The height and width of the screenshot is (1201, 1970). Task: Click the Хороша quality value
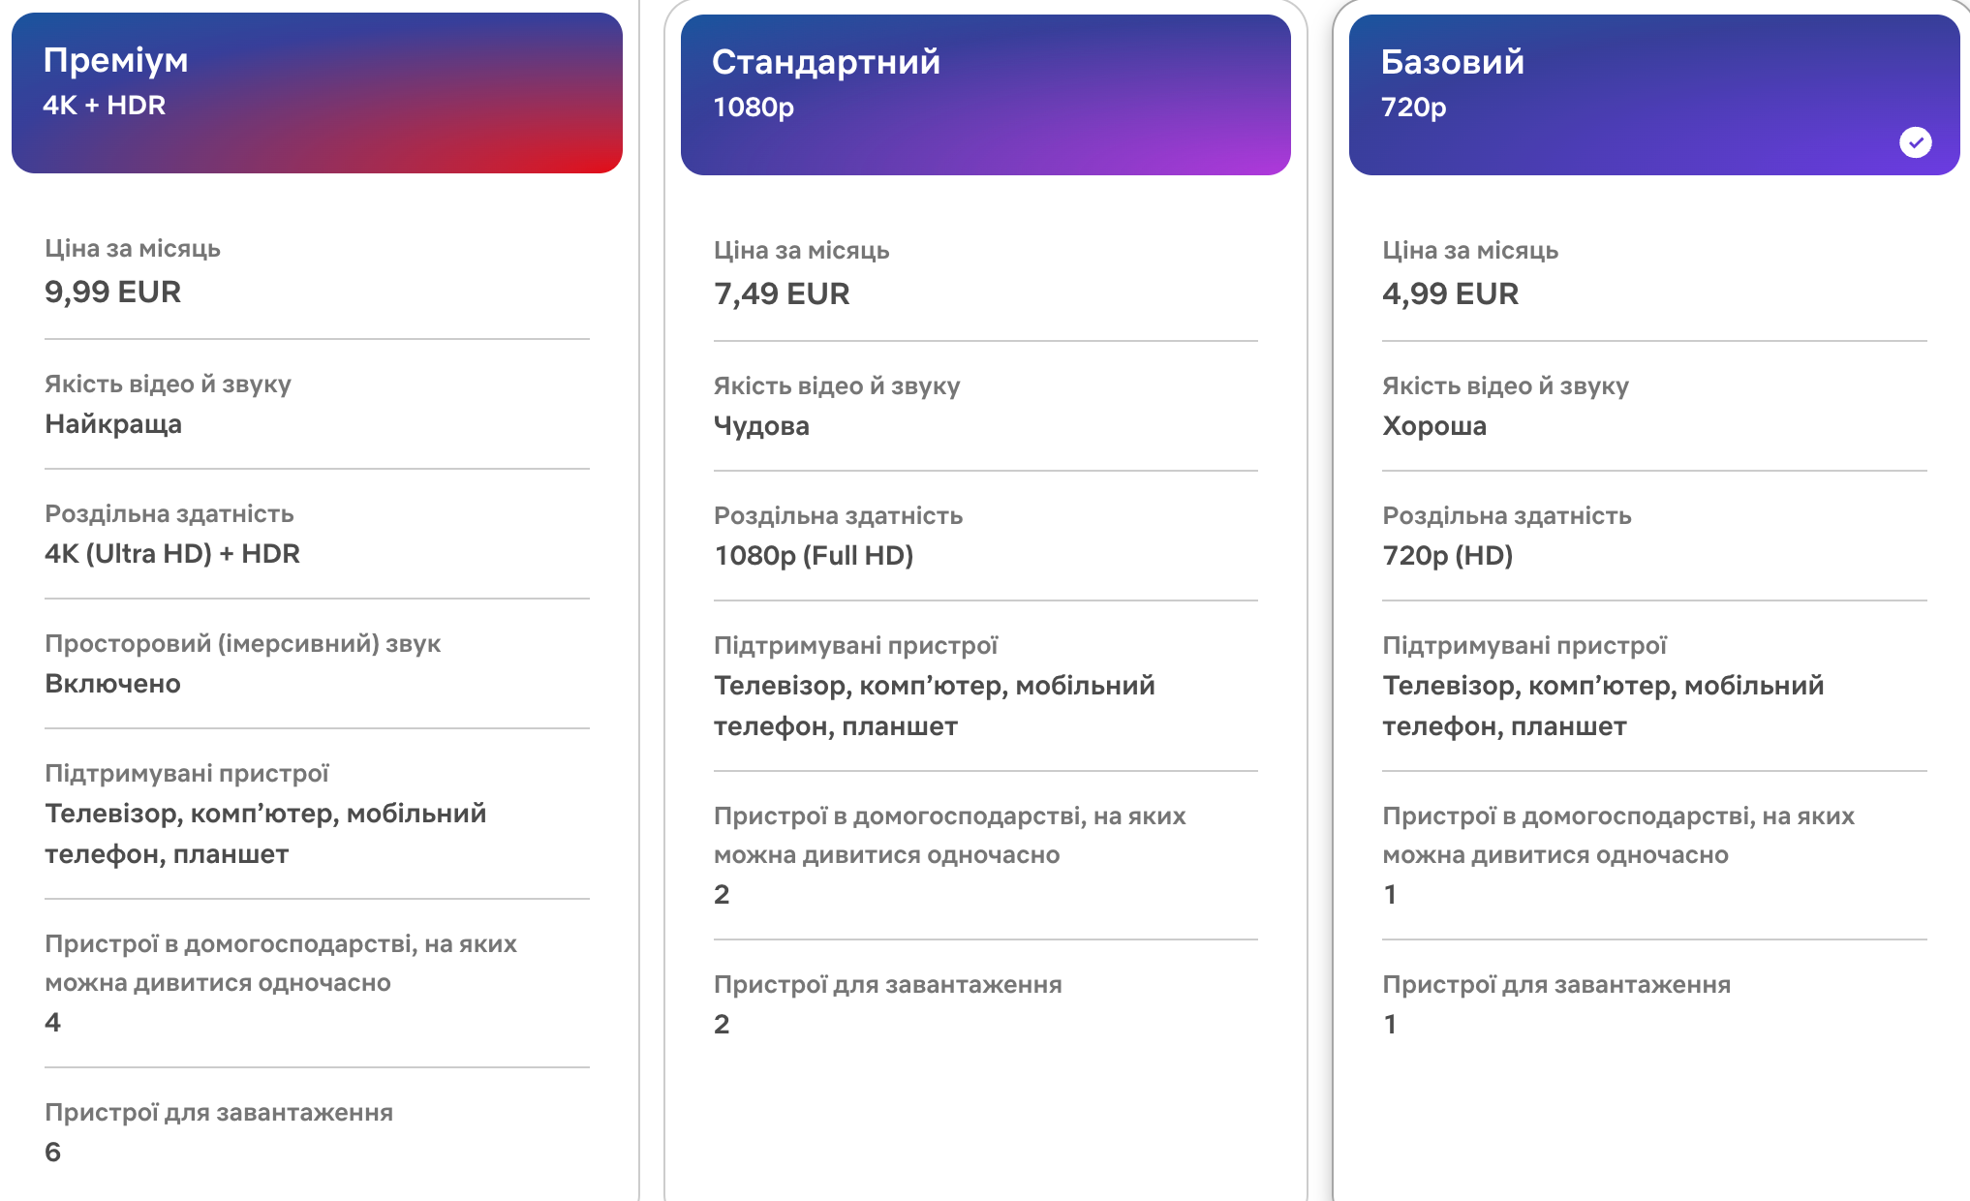coord(1433,425)
